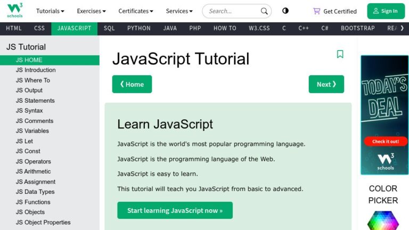
Task: Open JS Comments in sidebar
Action: point(50,121)
